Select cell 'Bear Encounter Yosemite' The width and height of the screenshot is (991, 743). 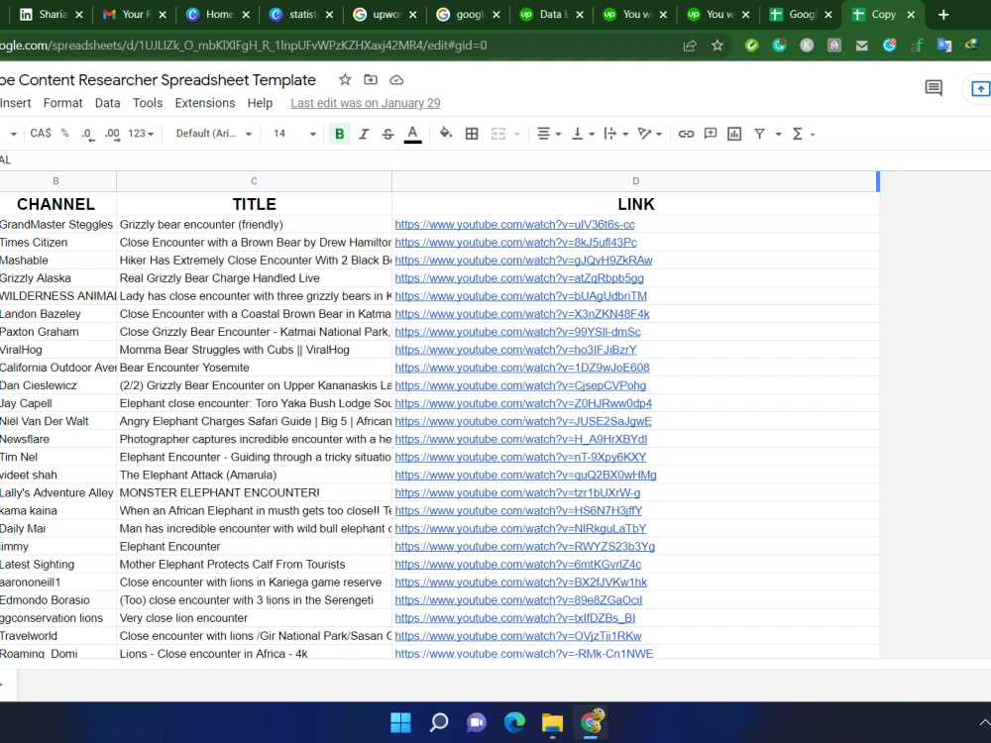pyautogui.click(x=254, y=368)
